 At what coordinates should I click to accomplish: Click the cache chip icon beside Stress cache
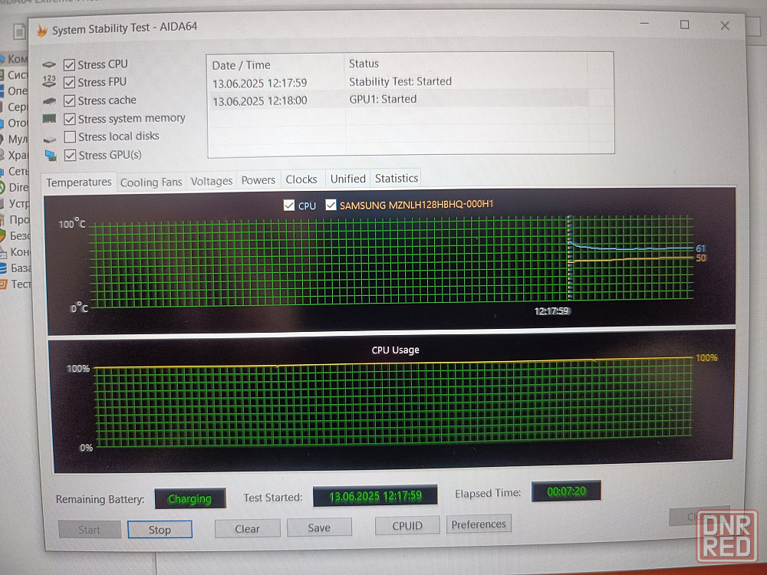49,100
